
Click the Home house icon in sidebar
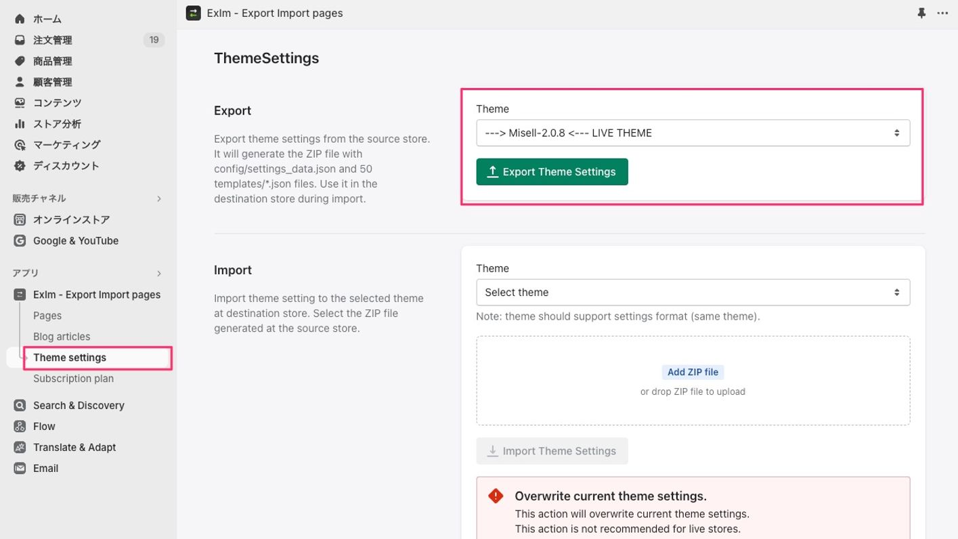20,19
